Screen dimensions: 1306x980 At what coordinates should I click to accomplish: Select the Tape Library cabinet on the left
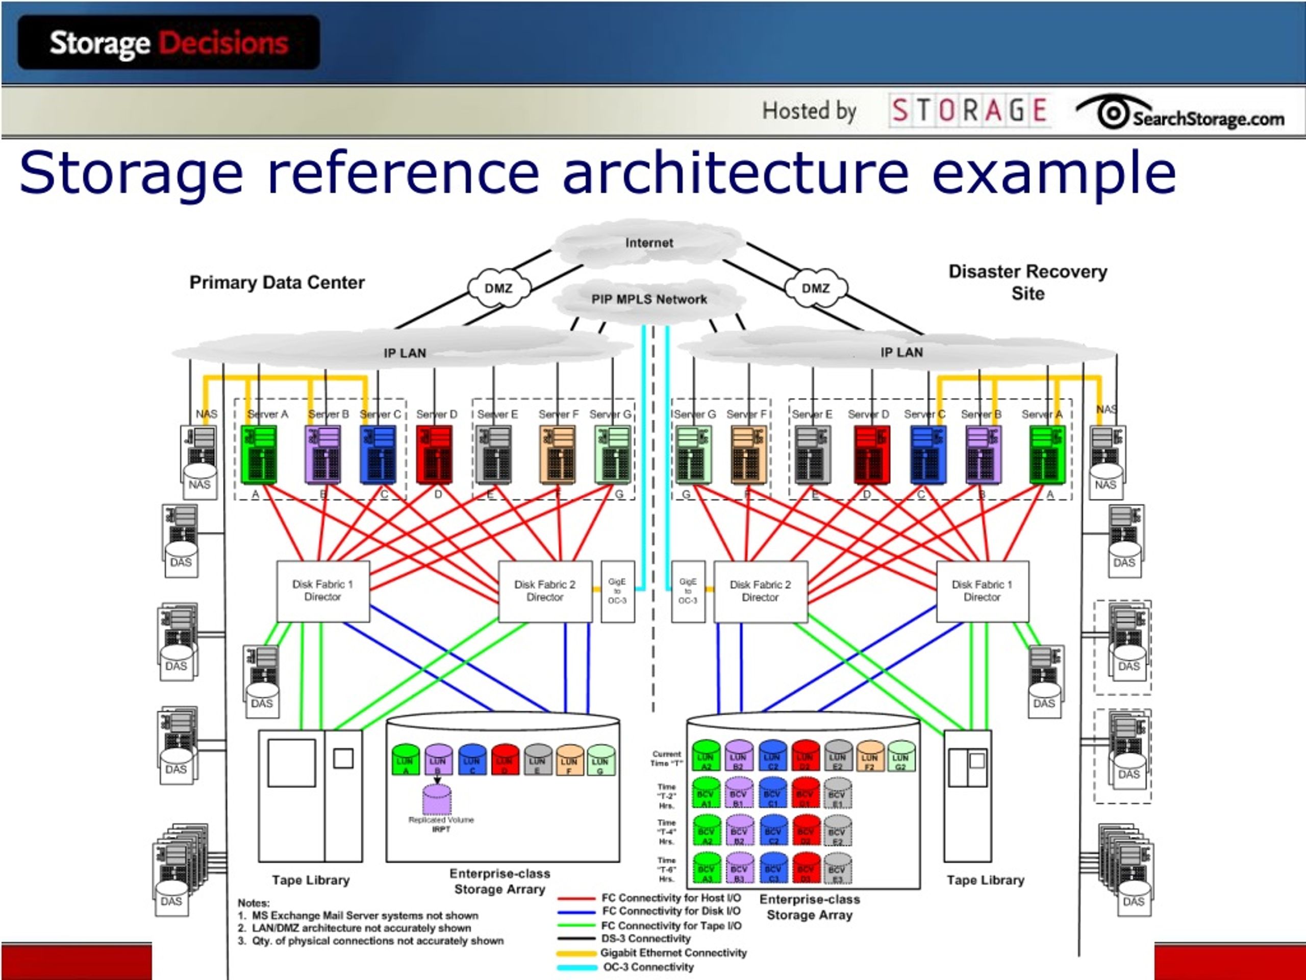point(311,796)
